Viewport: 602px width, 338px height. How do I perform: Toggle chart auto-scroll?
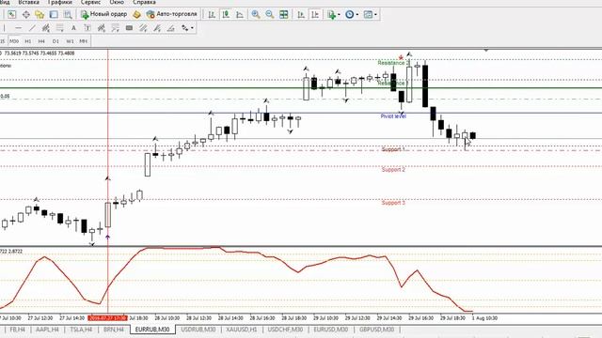coord(301,15)
